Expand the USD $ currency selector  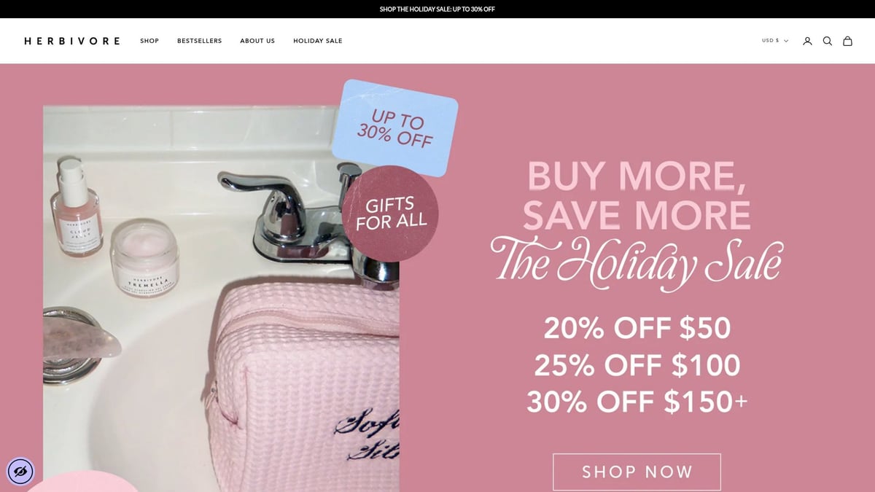coord(775,41)
